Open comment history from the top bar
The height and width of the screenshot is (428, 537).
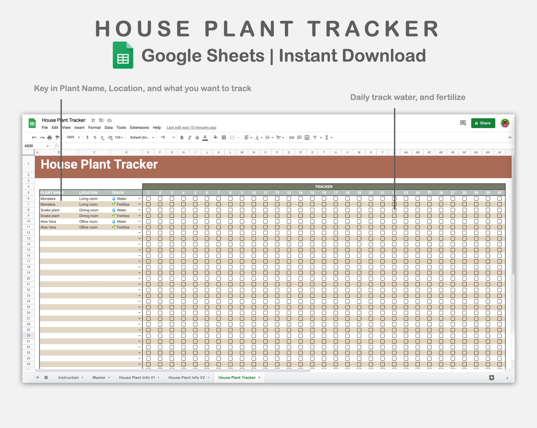click(x=463, y=123)
